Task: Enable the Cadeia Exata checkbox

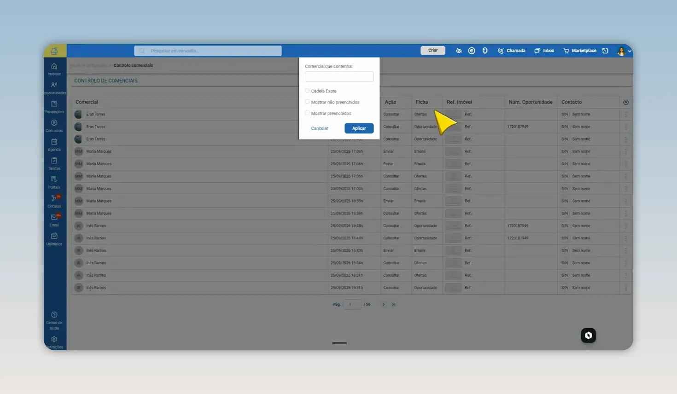Action: [307, 91]
